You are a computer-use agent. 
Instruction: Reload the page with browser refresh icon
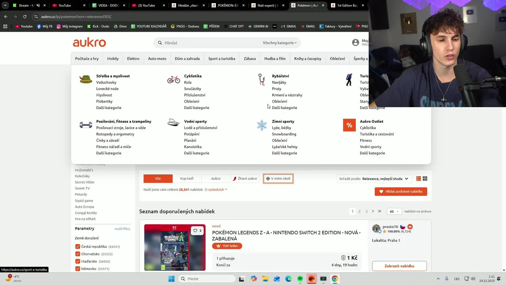[25, 17]
